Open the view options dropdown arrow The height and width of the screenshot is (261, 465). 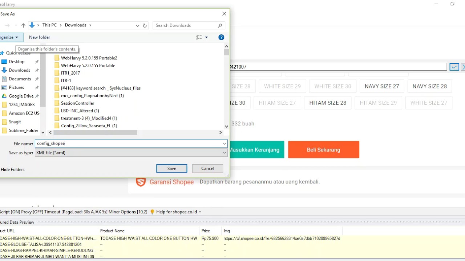[206, 37]
